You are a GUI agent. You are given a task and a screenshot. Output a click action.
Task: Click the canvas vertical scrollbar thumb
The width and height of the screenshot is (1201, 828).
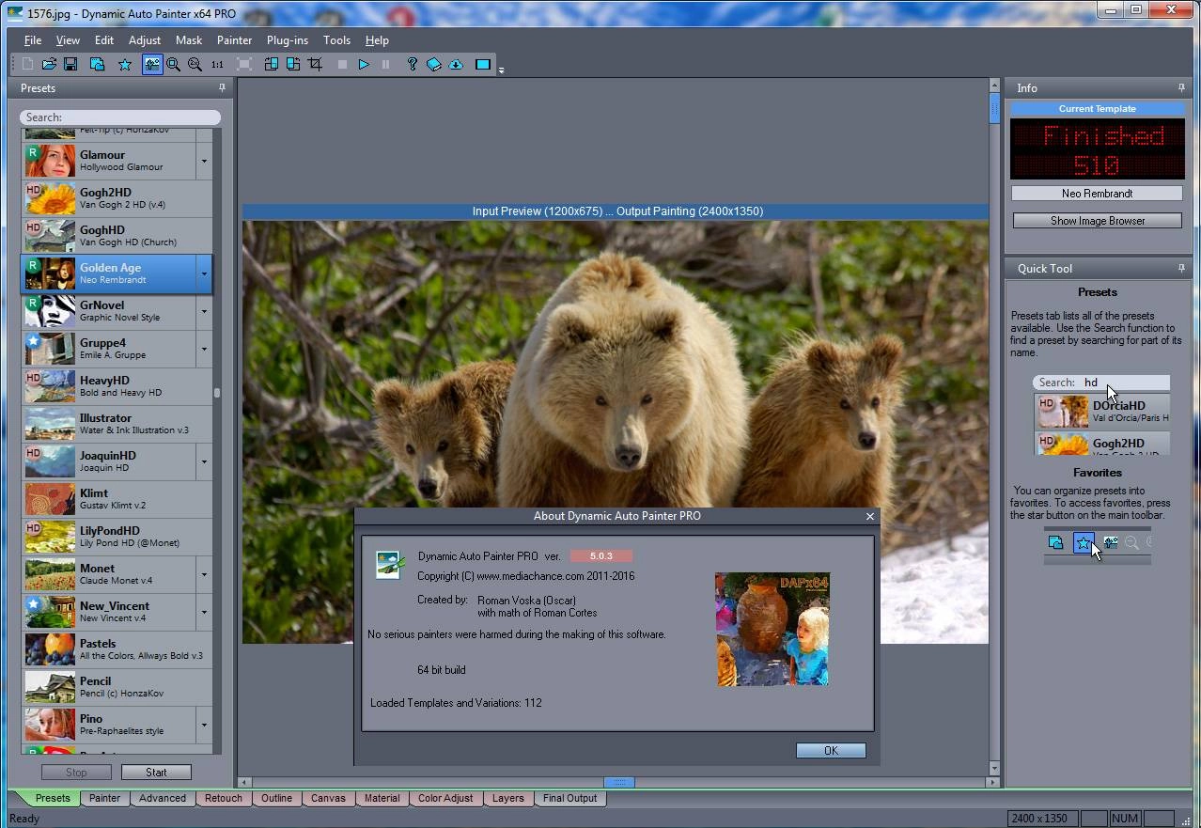pyautogui.click(x=995, y=108)
